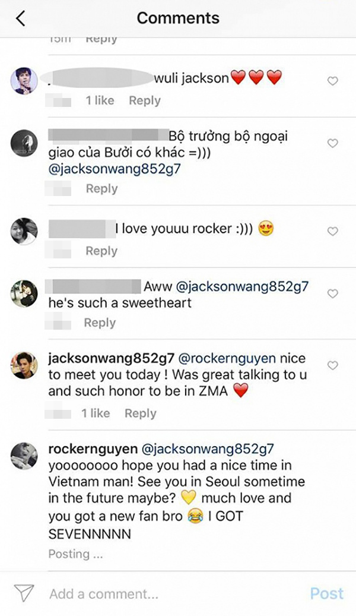The image size is (356, 616).
Task: Reply to the 'Bộ trưởng bộ ngoại giao' comment
Action: (101, 188)
